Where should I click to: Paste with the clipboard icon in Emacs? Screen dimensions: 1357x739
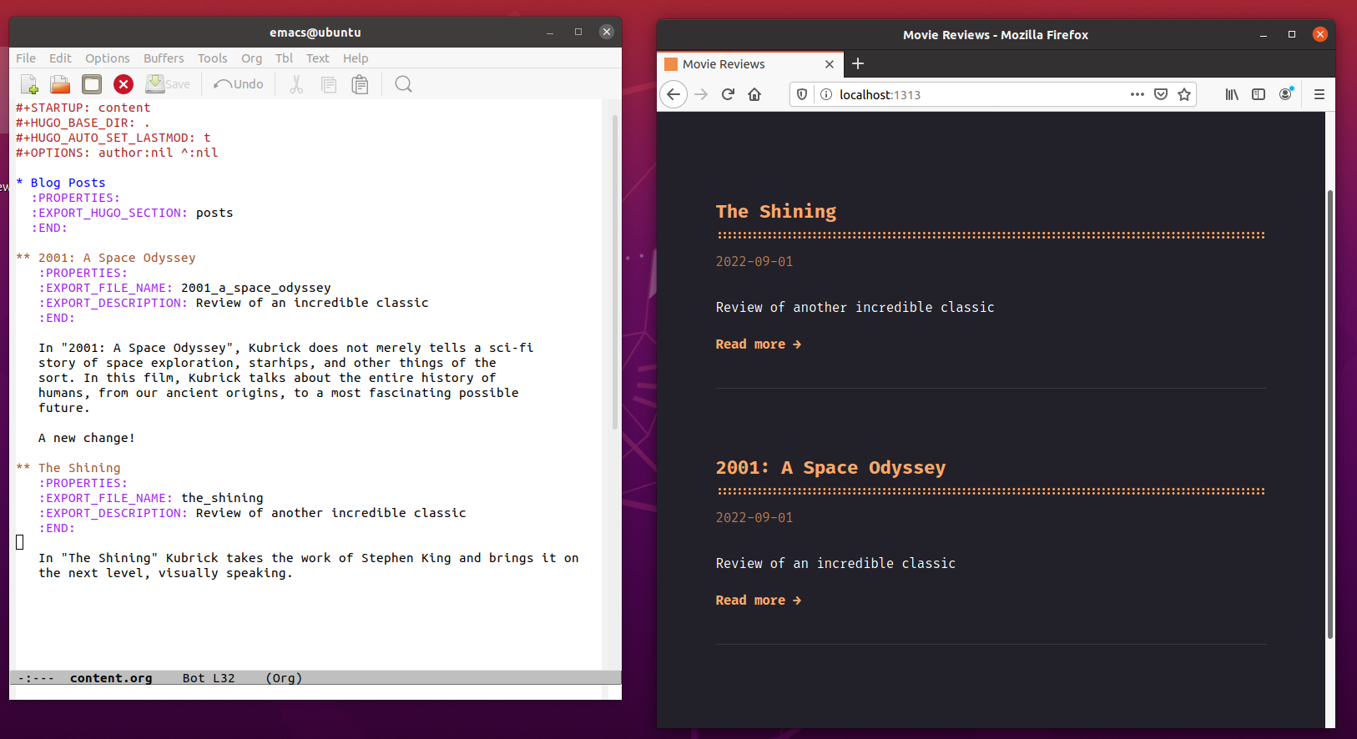(x=360, y=84)
